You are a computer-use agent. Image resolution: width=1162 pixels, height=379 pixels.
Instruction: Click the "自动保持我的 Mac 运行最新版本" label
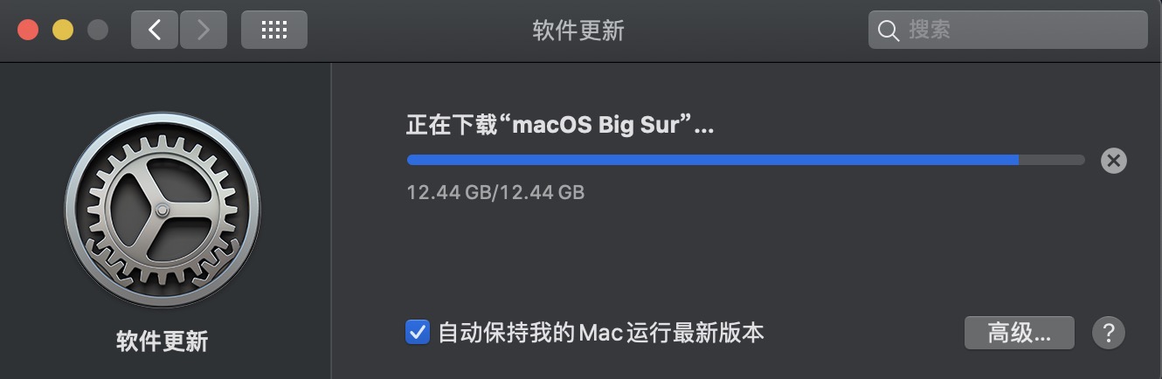click(600, 332)
